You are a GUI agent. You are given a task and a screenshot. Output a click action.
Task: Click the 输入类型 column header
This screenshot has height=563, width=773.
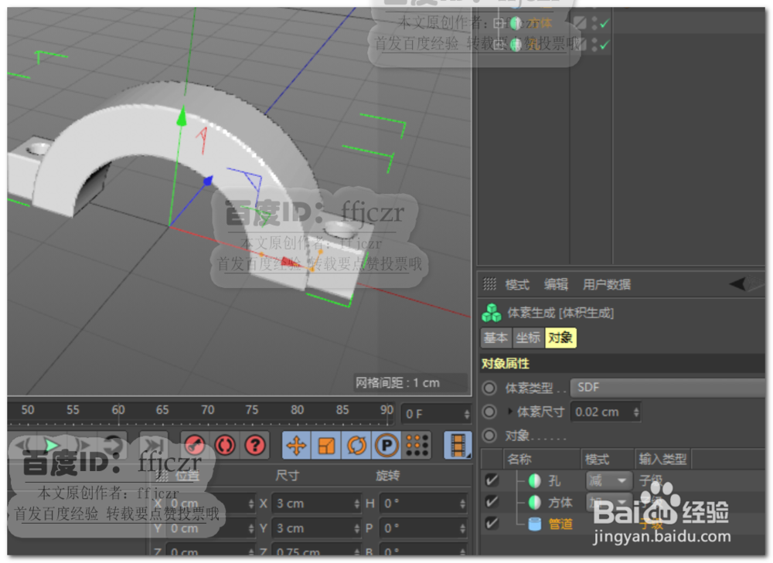[662, 459]
